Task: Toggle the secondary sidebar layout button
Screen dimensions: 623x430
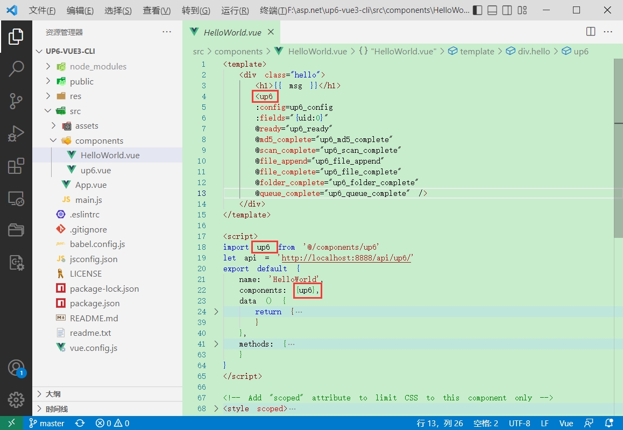Action: pyautogui.click(x=507, y=10)
